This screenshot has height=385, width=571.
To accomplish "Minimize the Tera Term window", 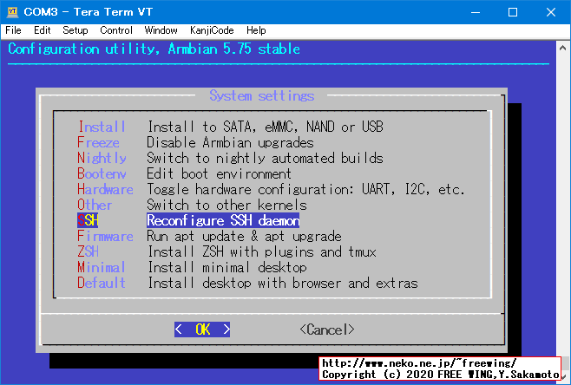I will pos(476,12).
